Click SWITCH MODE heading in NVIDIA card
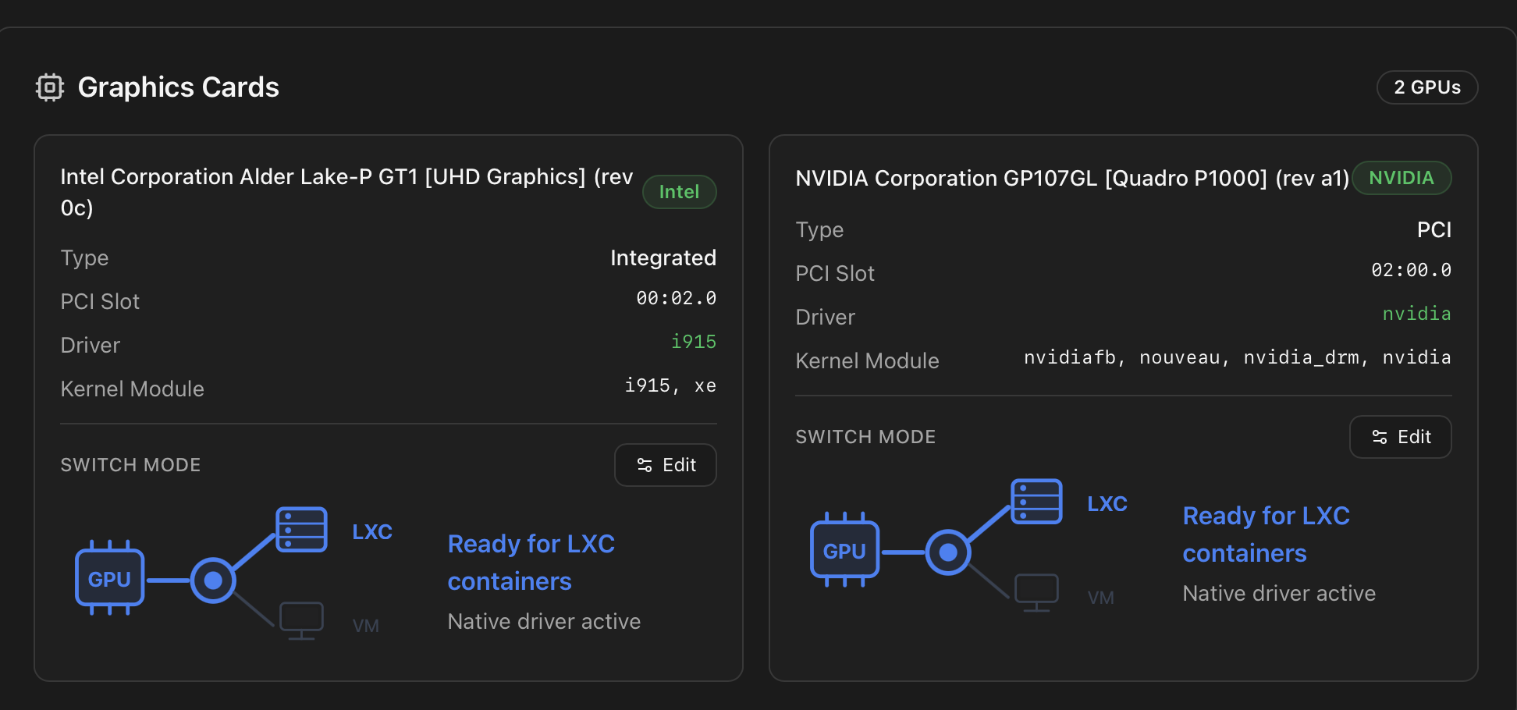The height and width of the screenshot is (710, 1517). 865,437
